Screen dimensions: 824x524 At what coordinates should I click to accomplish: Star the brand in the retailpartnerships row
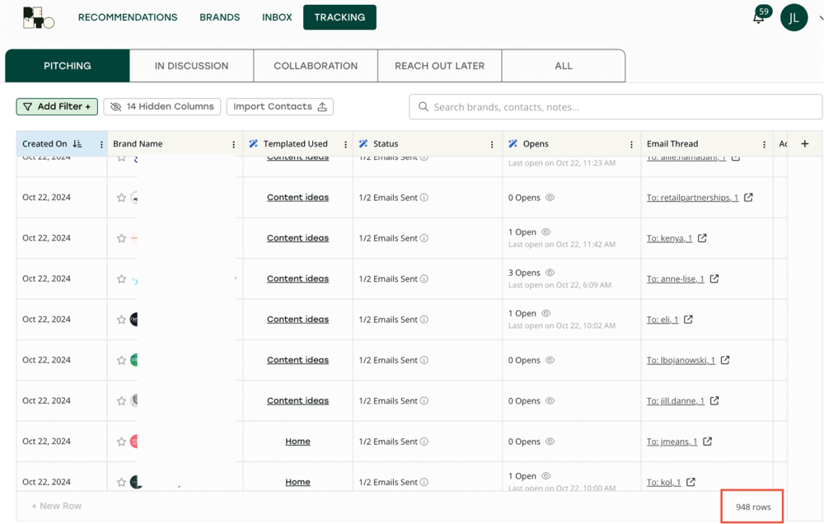click(121, 198)
